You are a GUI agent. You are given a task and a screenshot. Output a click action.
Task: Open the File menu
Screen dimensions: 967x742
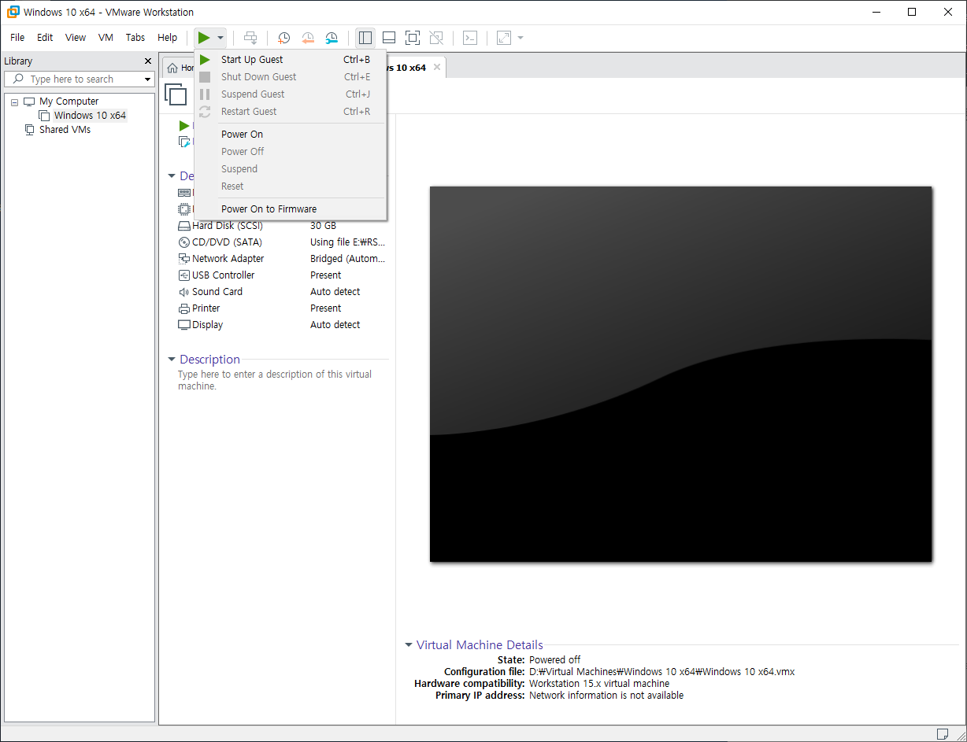click(x=17, y=38)
